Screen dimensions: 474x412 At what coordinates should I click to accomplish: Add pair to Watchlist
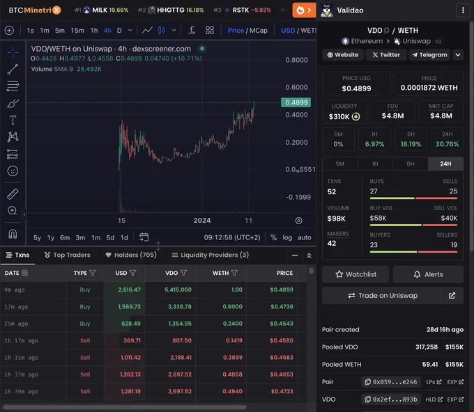tap(355, 274)
